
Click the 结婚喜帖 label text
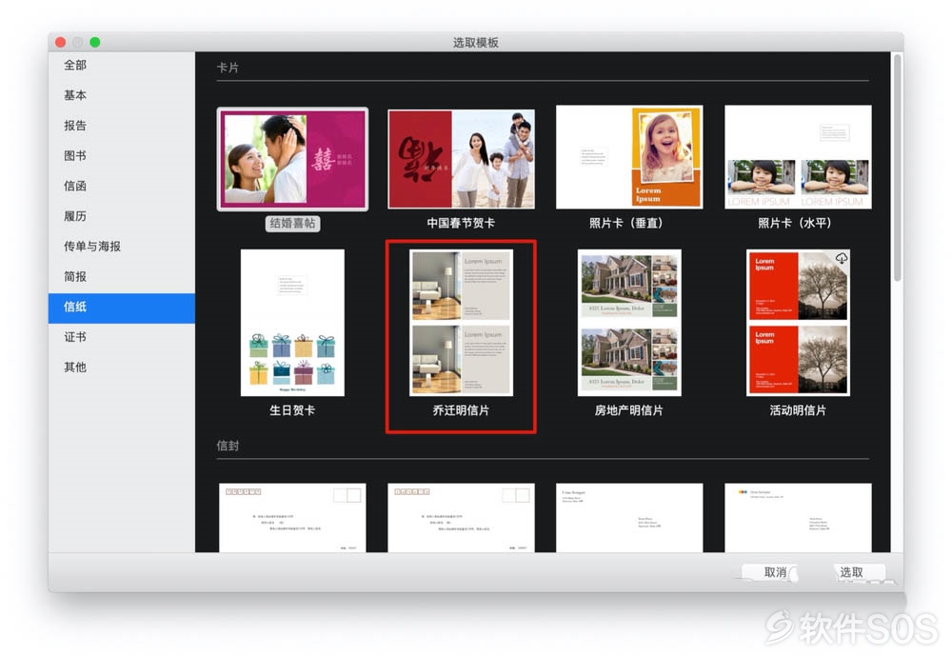pos(292,224)
